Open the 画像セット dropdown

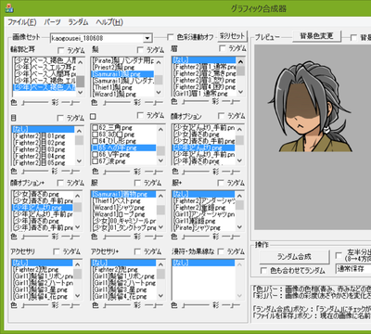tap(147, 38)
